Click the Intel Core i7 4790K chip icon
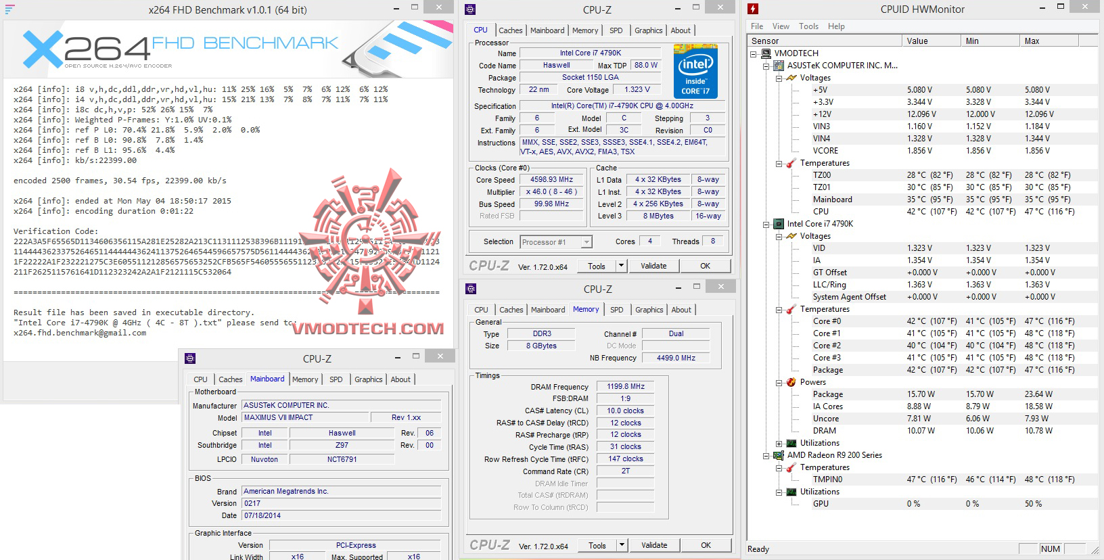This screenshot has height=560, width=1104. click(x=779, y=224)
